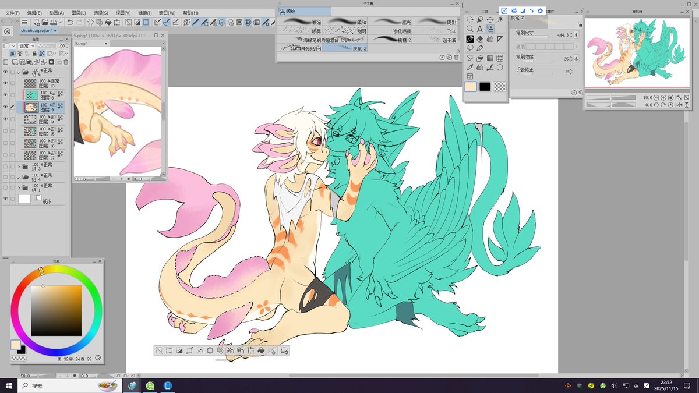This screenshot has width=699, height=393.
Task: Open 图层(L) menu
Action: tap(79, 13)
